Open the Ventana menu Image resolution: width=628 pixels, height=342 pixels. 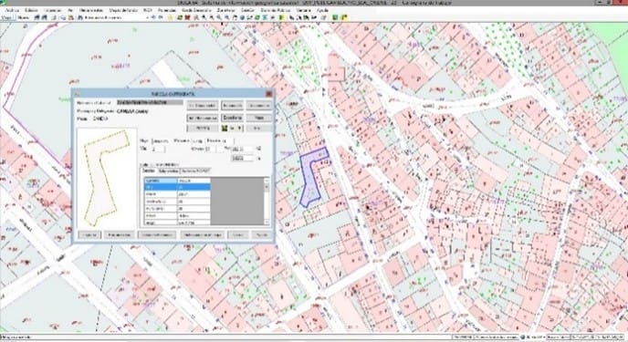pos(303,10)
